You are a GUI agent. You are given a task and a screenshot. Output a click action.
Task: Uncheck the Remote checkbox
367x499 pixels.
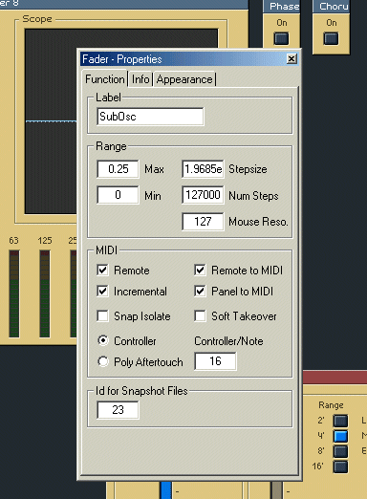click(102, 270)
